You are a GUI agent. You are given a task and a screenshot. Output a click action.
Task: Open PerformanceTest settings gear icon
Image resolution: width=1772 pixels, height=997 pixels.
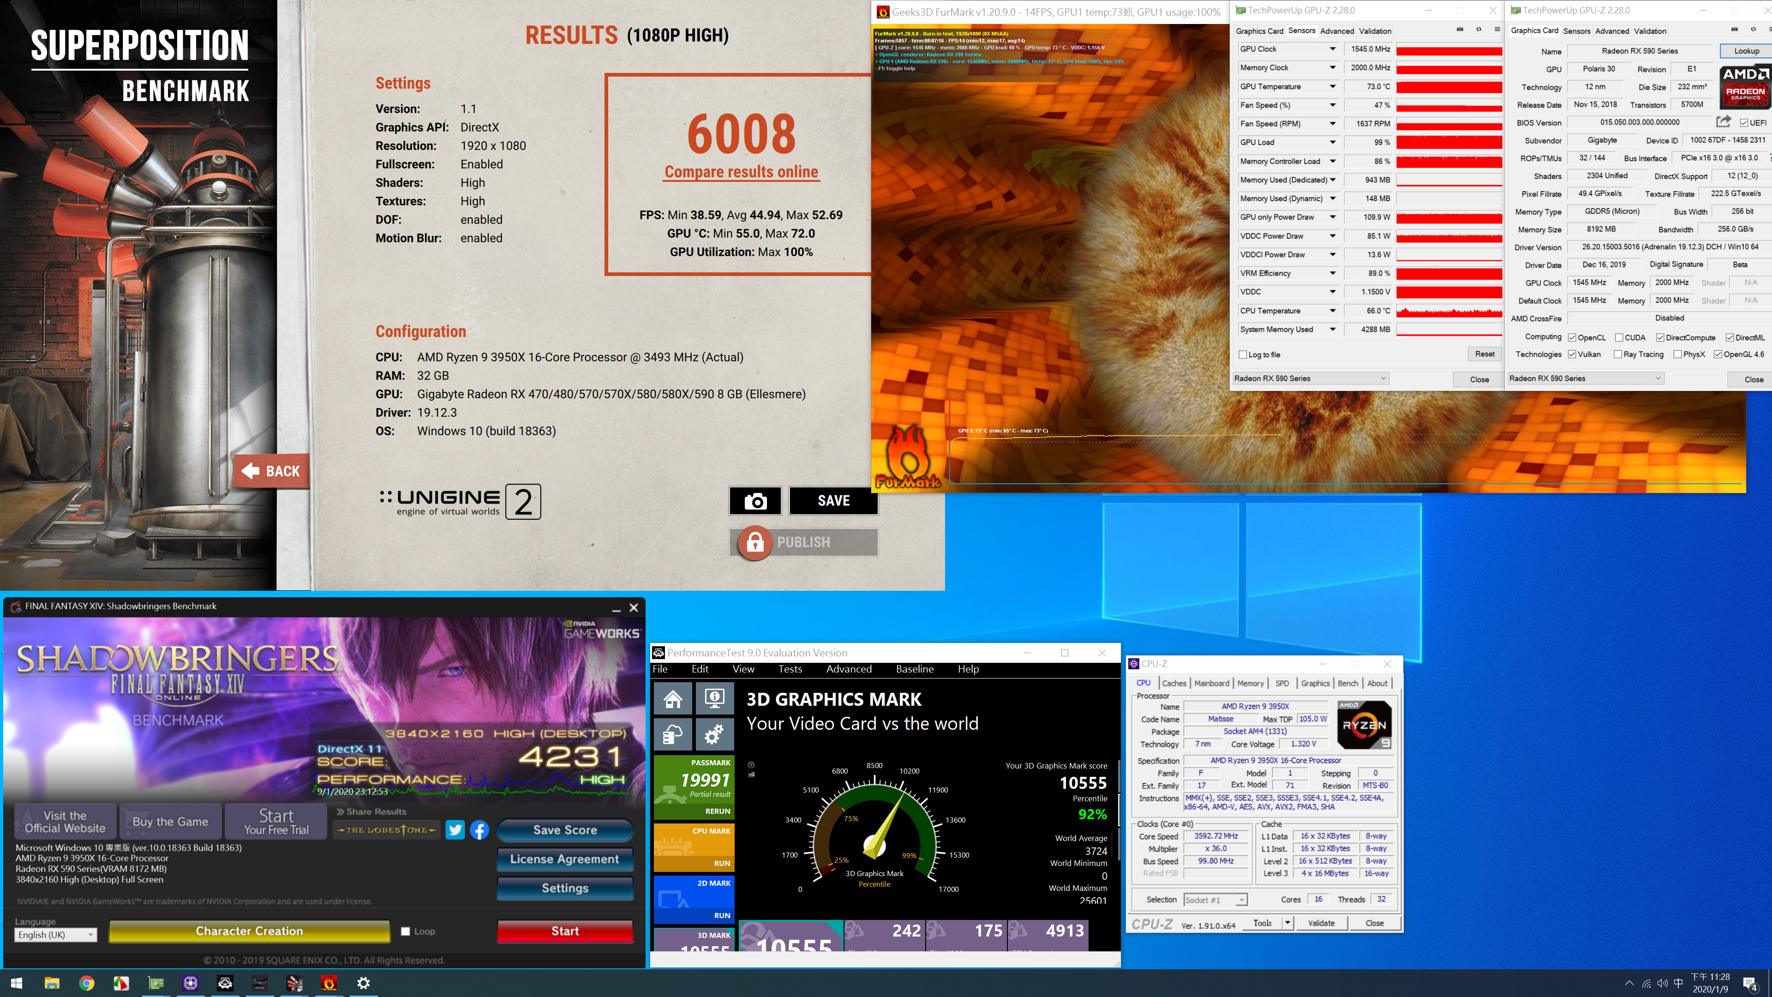click(x=714, y=734)
